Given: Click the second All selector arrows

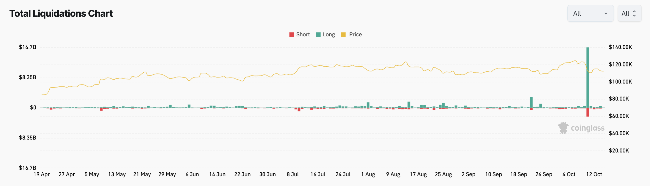Looking at the screenshot, I should click(x=634, y=13).
